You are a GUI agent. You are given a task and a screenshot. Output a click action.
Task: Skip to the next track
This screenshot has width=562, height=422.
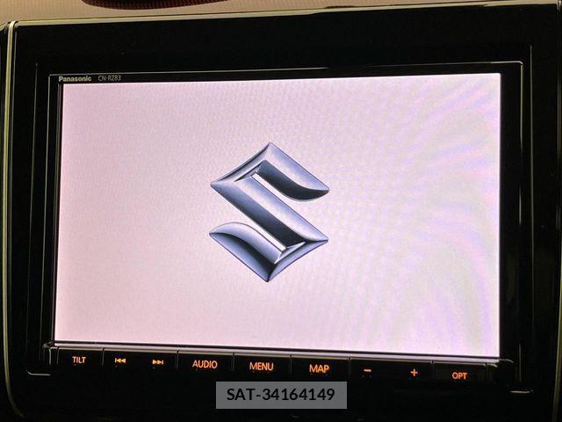click(158, 362)
